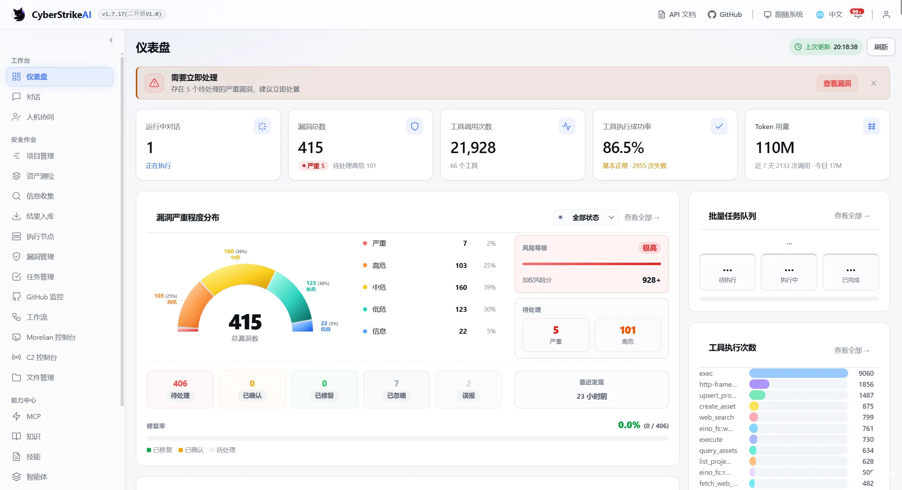The width and height of the screenshot is (902, 490).
Task: Click the 修复率 progress bar
Action: pos(407,438)
